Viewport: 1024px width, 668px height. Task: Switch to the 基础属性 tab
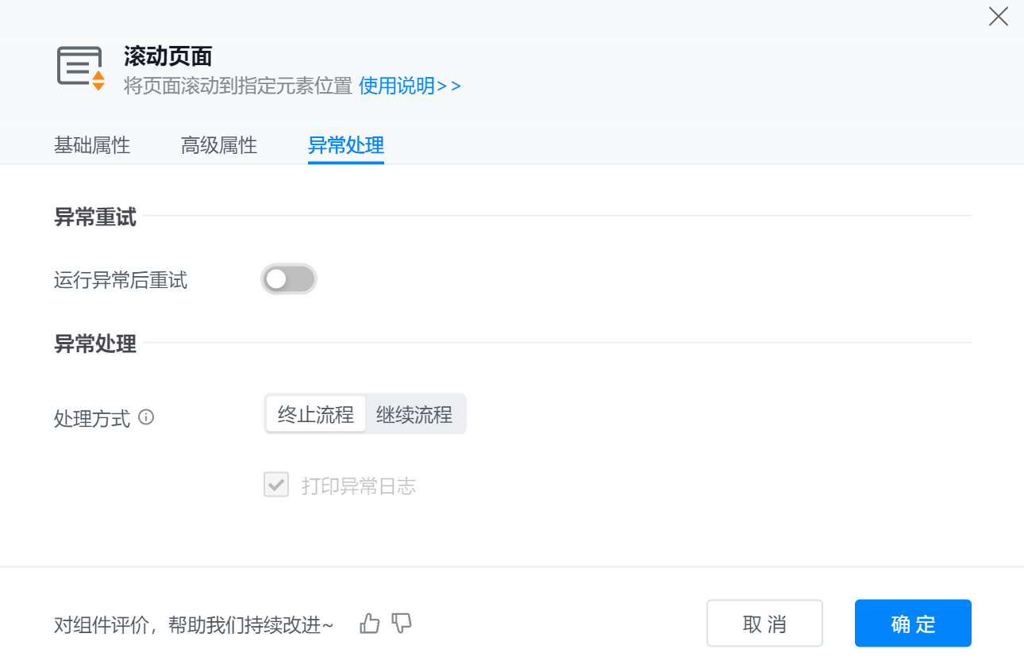click(x=92, y=145)
